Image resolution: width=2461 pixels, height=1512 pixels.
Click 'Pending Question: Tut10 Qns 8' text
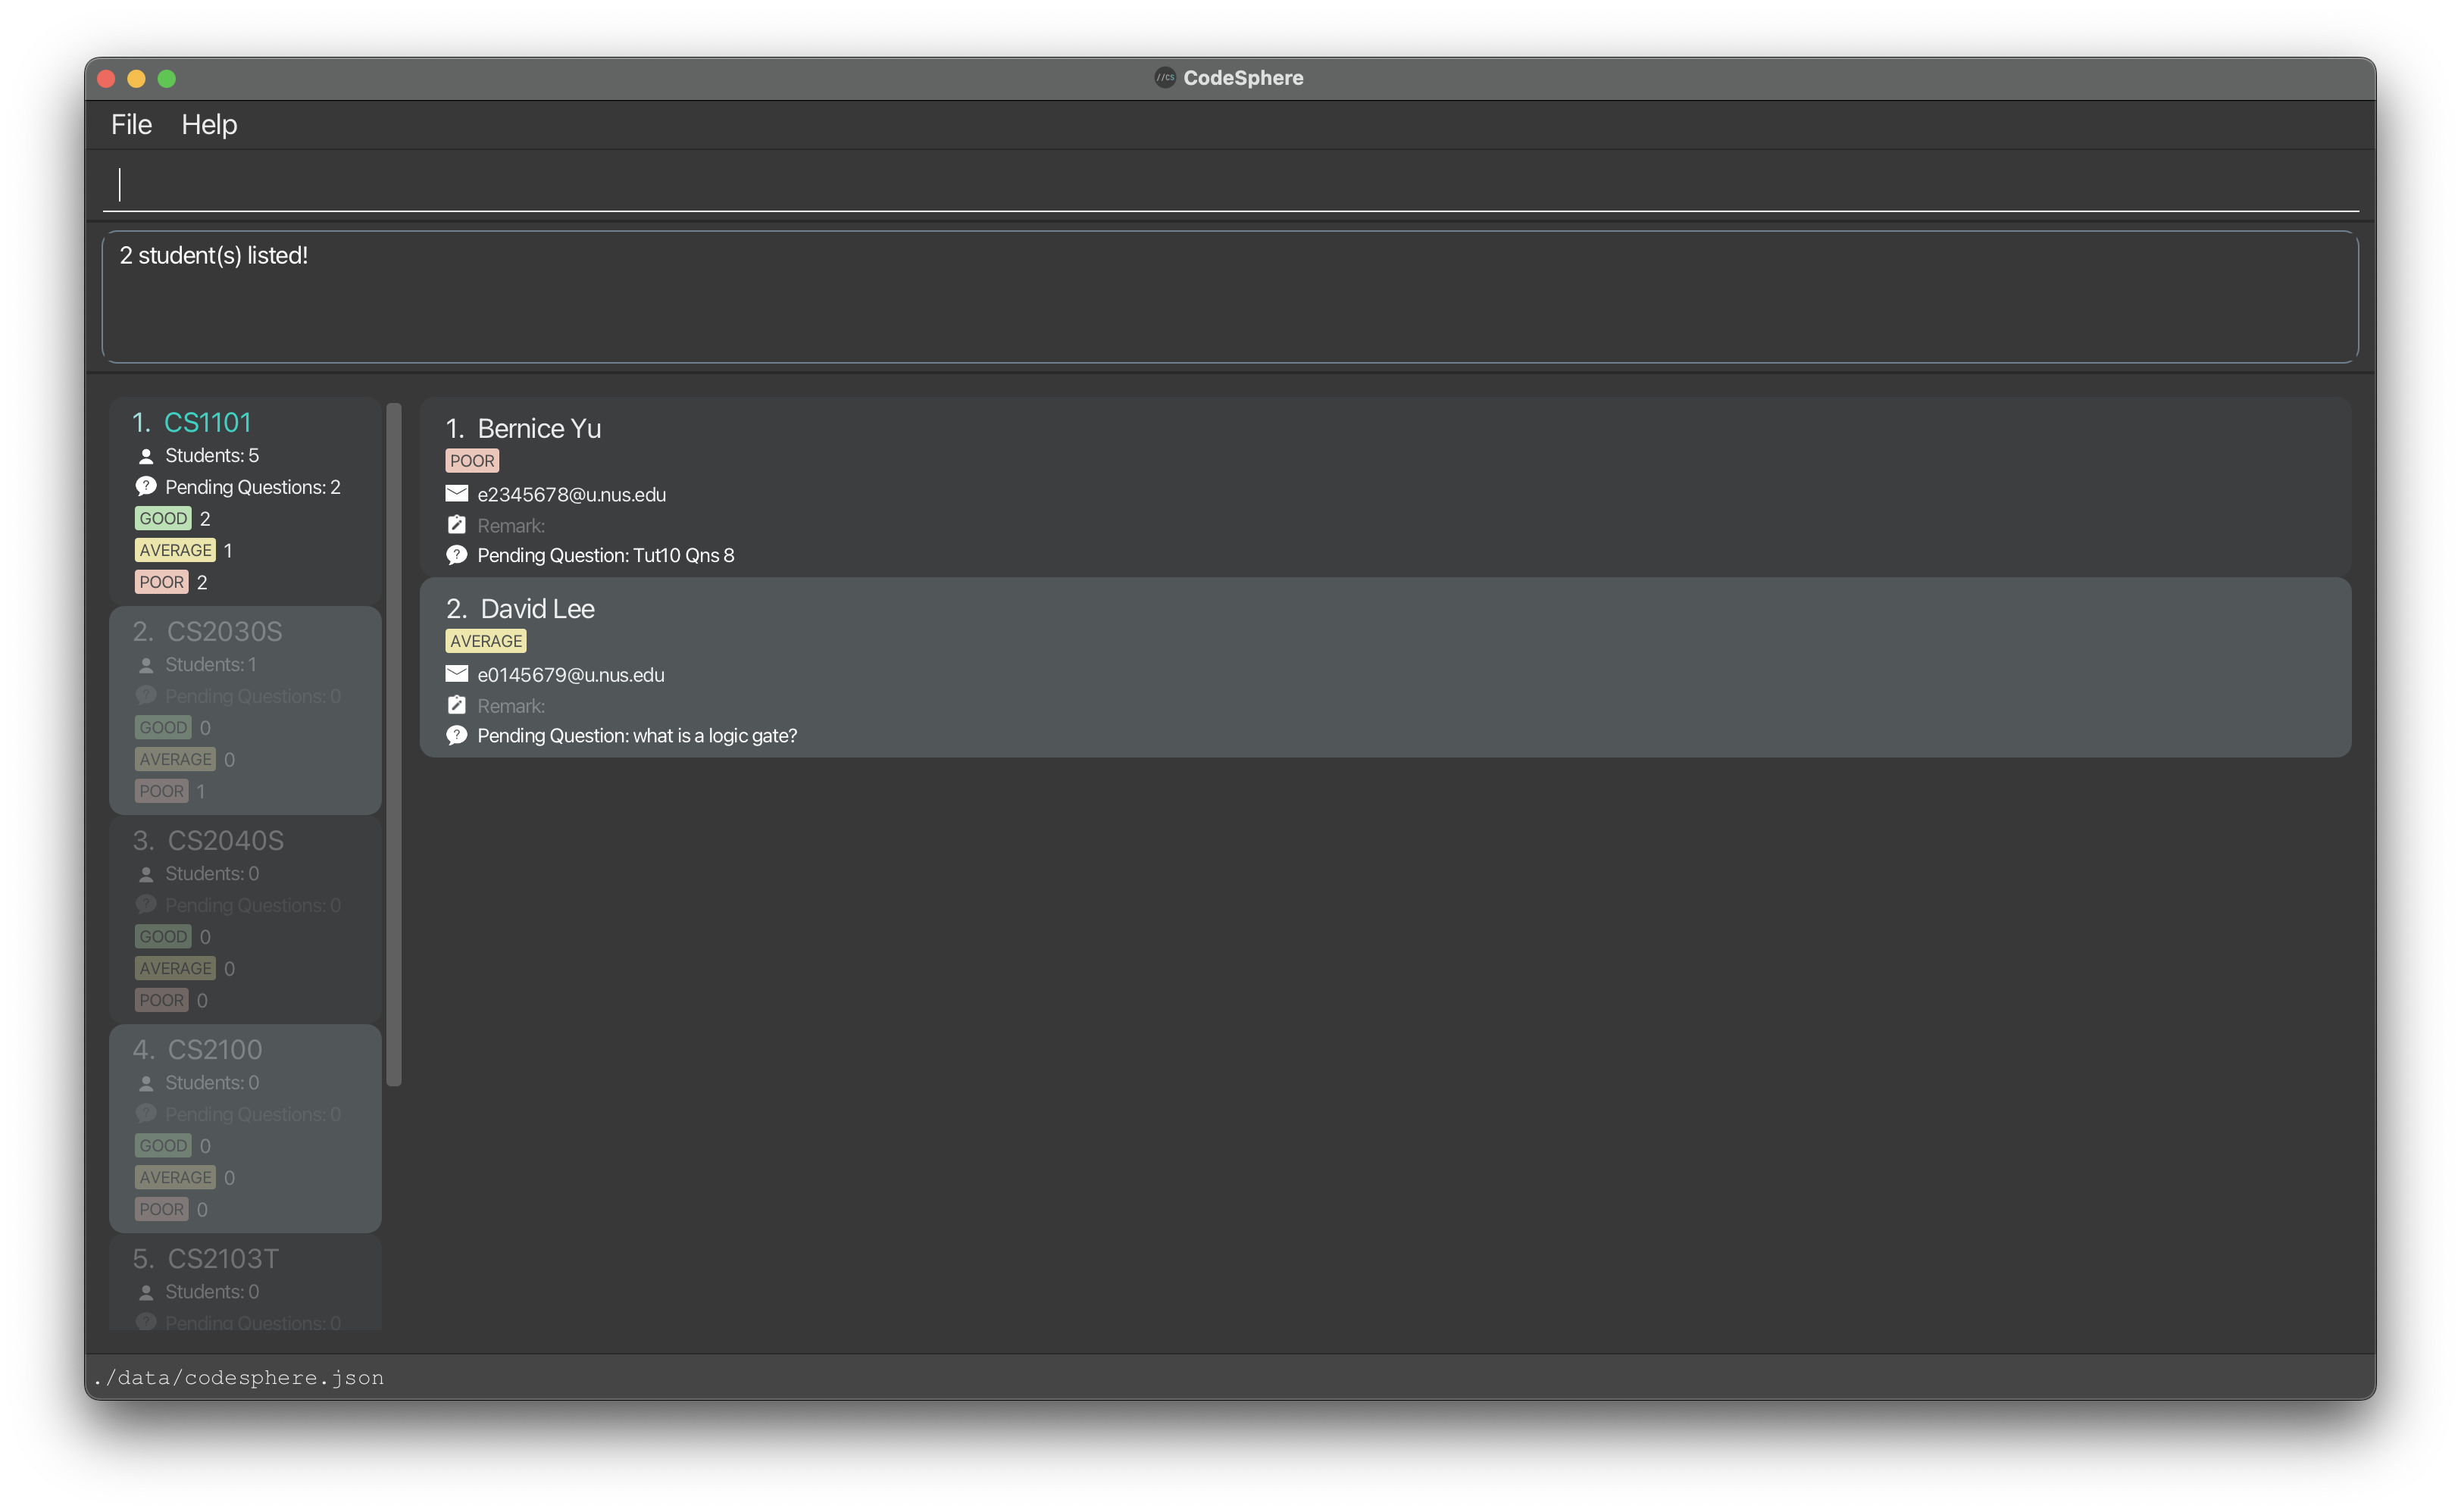coord(606,555)
